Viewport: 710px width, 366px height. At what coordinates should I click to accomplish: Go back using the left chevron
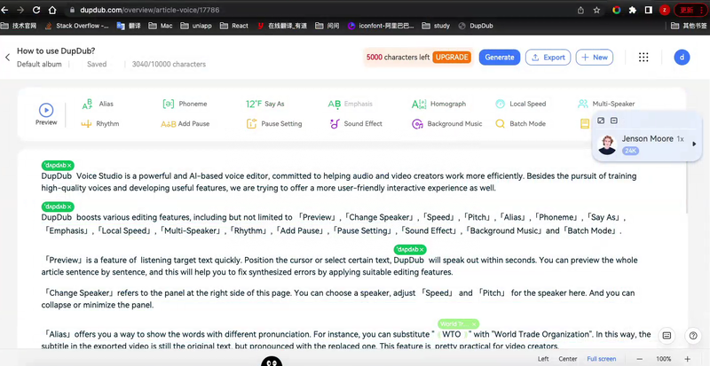coord(7,58)
